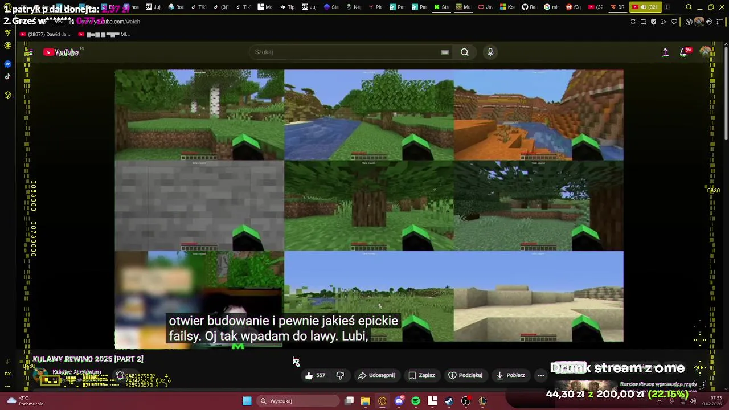The height and width of the screenshot is (410, 729).
Task: Open League of Legends from the taskbar
Action: [482, 401]
